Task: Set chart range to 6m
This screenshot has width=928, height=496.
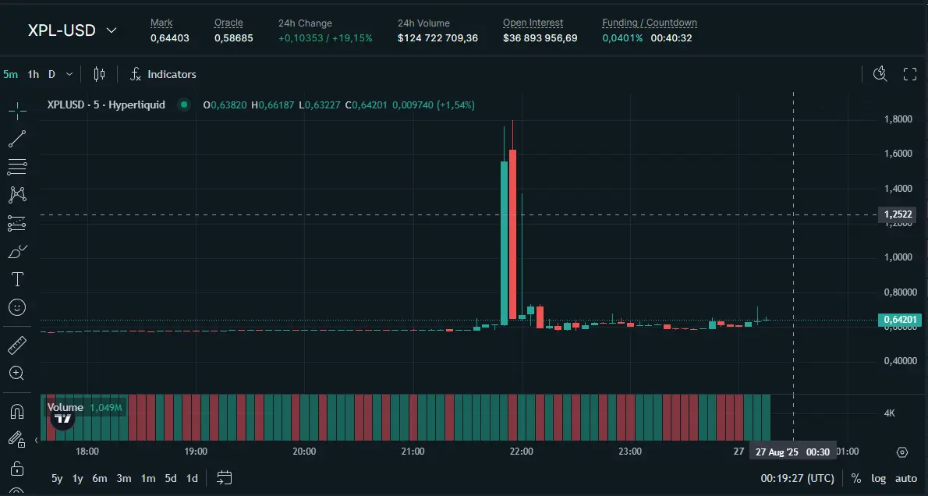Action: click(x=100, y=478)
